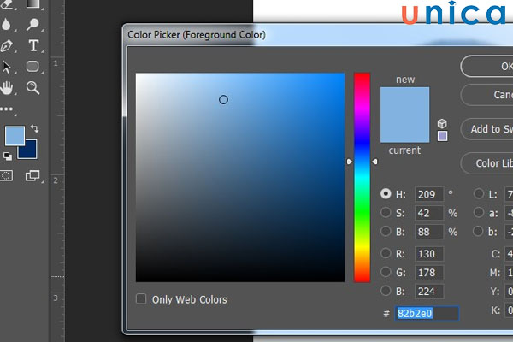Click the R field showing 130
Viewport: 513px width, 342px height.
(429, 254)
